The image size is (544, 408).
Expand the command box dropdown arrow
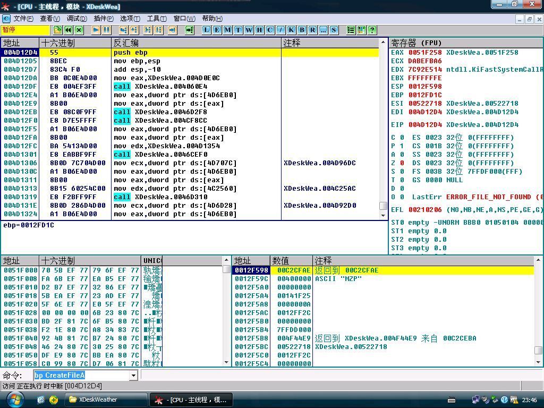point(133,376)
